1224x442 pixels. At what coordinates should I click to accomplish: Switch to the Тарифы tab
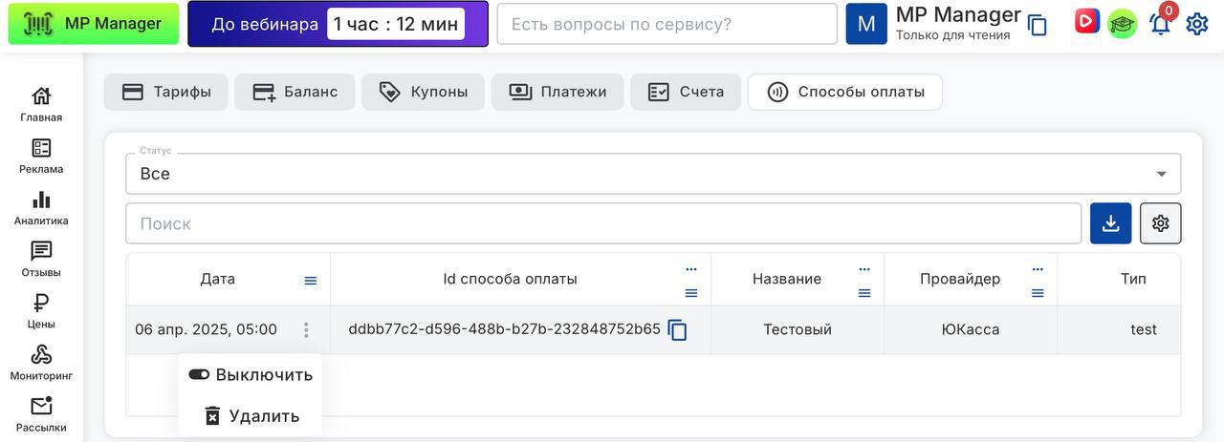click(x=166, y=93)
